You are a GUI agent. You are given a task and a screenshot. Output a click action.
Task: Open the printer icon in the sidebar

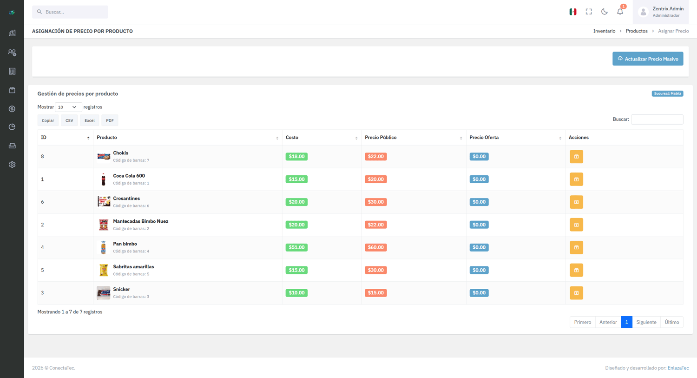pos(12,146)
